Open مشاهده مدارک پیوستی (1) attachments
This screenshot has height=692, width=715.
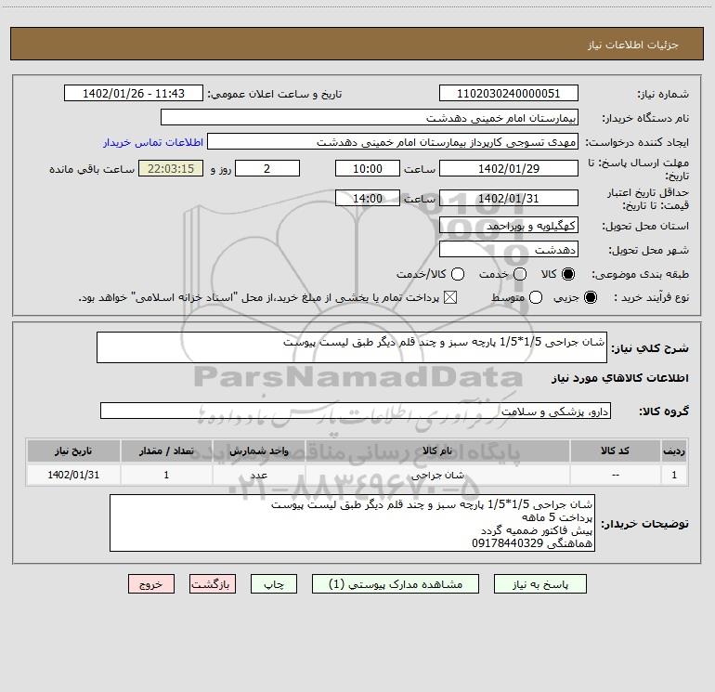click(x=396, y=584)
